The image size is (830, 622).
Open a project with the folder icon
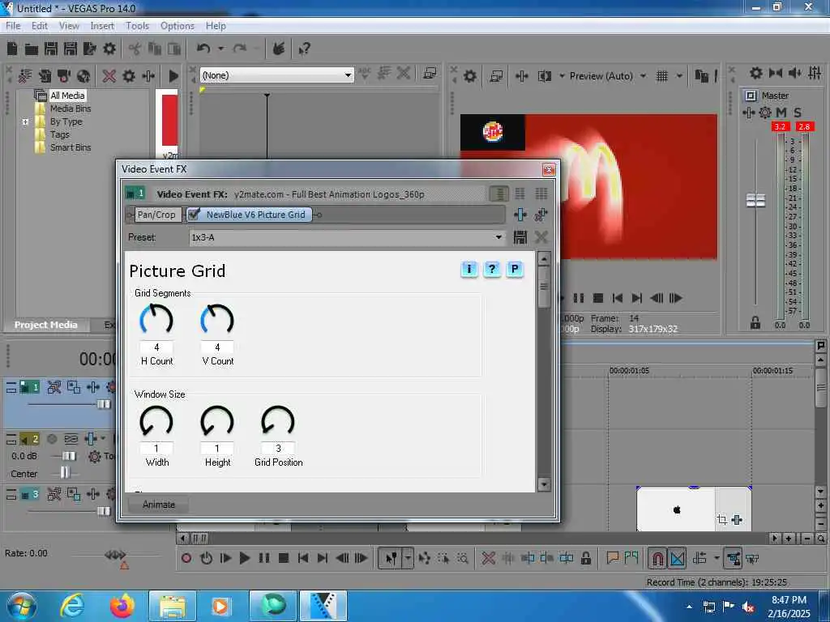(32, 49)
